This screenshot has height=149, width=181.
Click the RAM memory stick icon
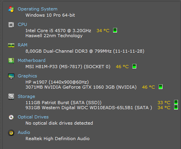[11, 45]
